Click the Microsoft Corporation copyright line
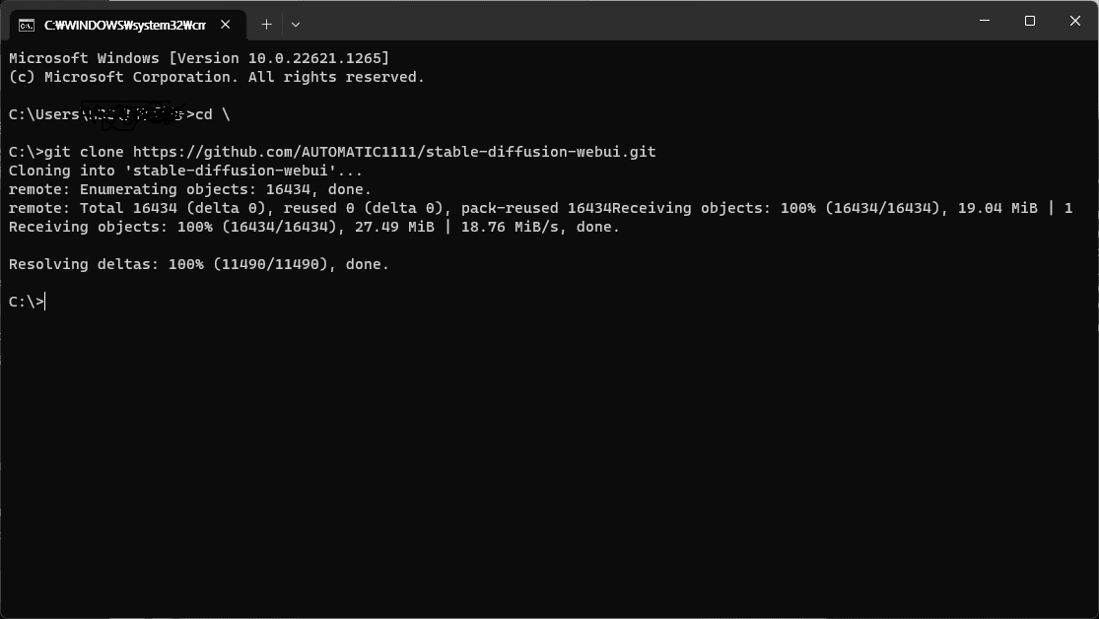This screenshot has height=619, width=1099. pos(217,77)
